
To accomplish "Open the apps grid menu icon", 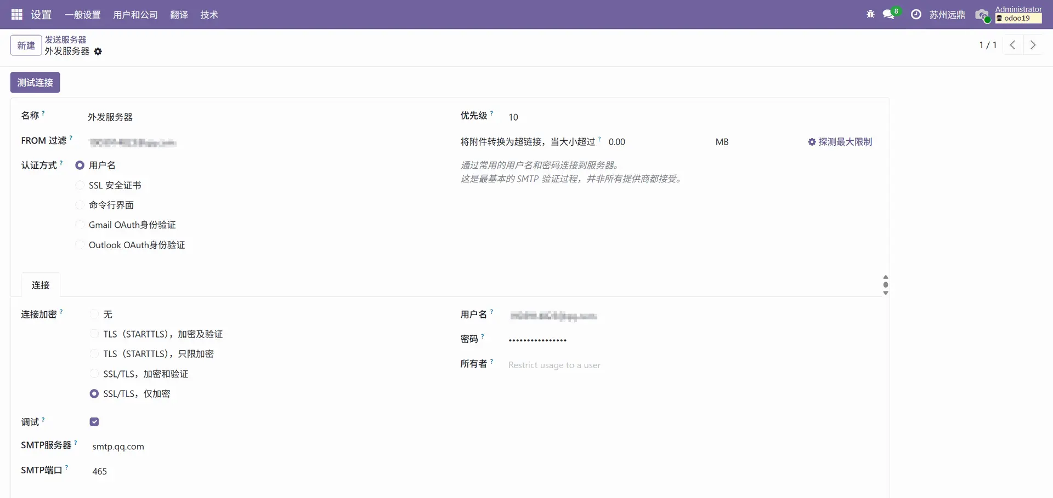I will (16, 14).
